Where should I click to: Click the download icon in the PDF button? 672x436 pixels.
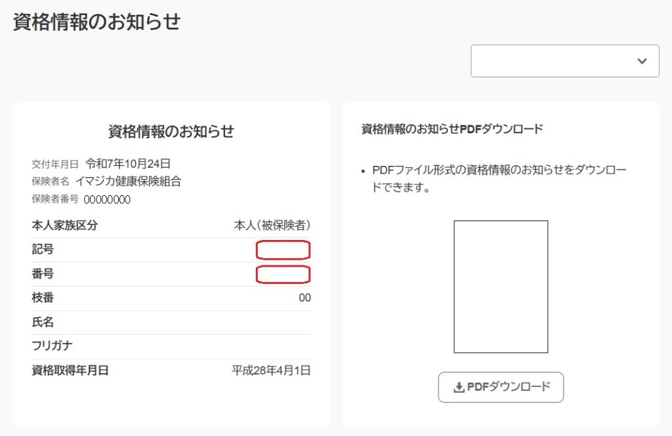coord(459,387)
